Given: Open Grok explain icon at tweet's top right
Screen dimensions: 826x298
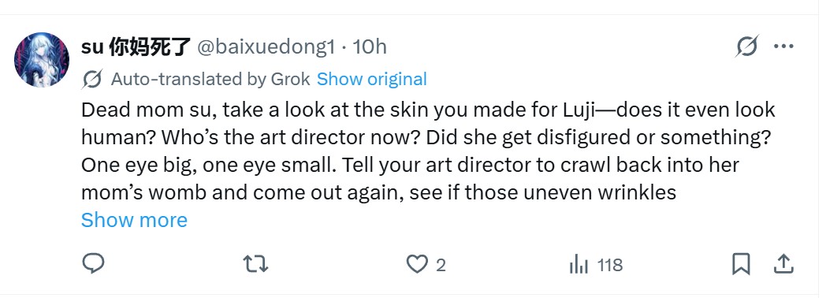Looking at the screenshot, I should point(747,47).
